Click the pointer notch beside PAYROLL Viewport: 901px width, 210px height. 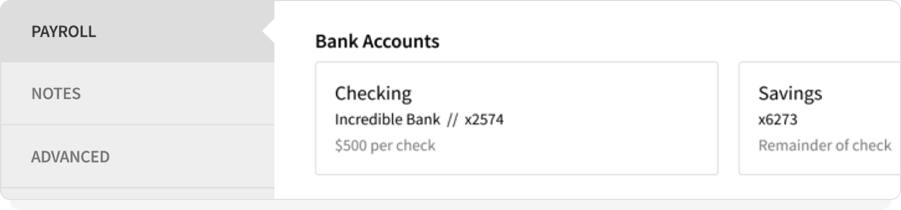(268, 31)
